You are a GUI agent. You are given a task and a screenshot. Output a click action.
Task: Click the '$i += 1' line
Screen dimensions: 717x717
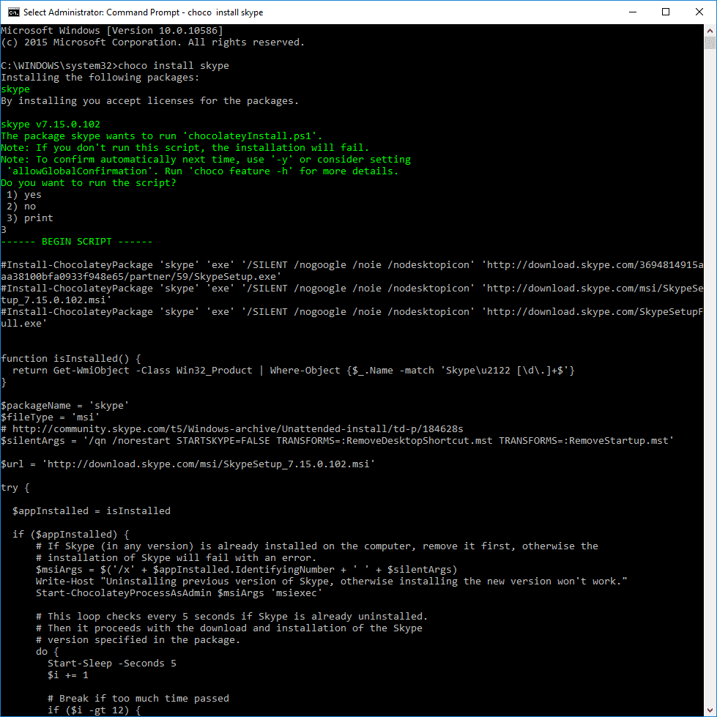67,675
